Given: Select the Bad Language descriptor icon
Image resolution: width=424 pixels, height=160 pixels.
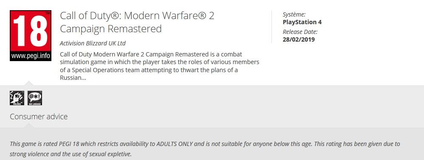Looking at the screenshot, I should (x=35, y=98).
